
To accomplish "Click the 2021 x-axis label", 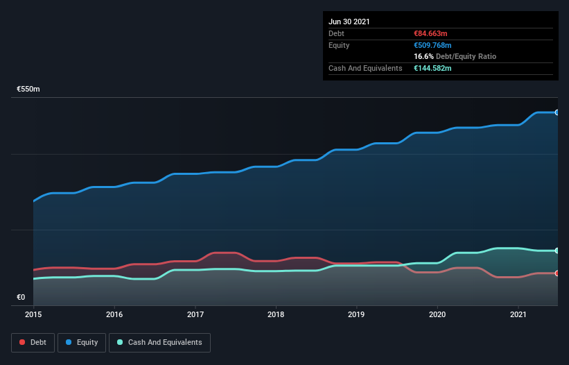I will (518, 314).
